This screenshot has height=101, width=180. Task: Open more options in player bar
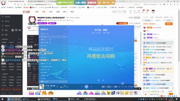click(x=67, y=87)
